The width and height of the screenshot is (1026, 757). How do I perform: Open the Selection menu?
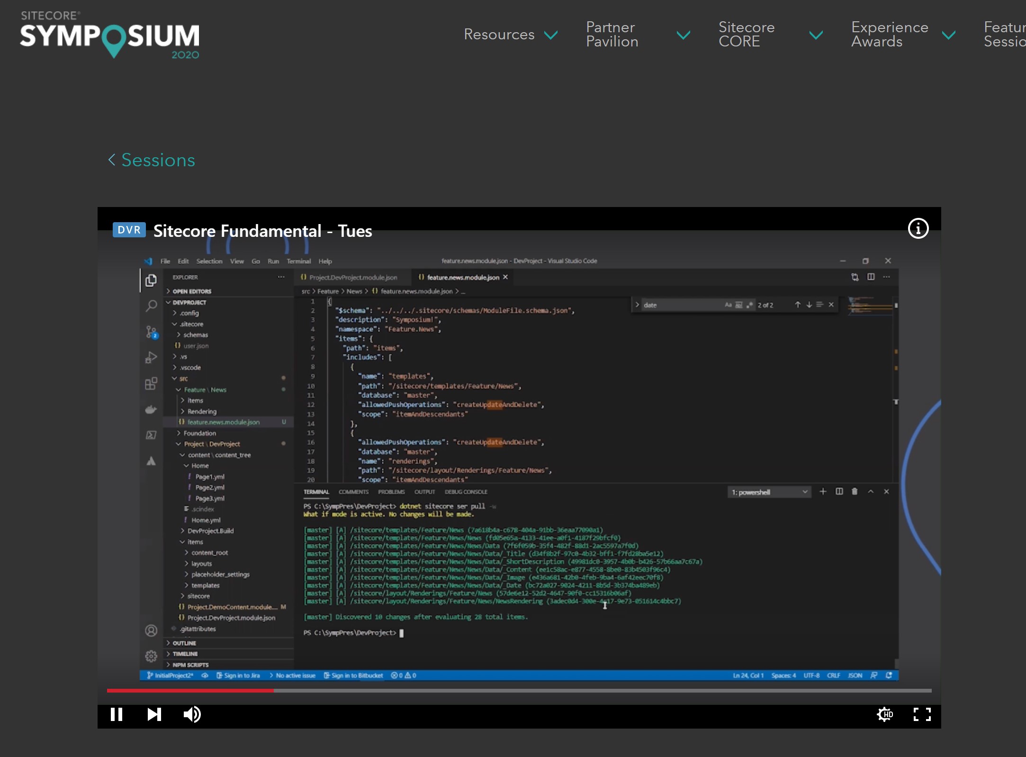(x=209, y=261)
